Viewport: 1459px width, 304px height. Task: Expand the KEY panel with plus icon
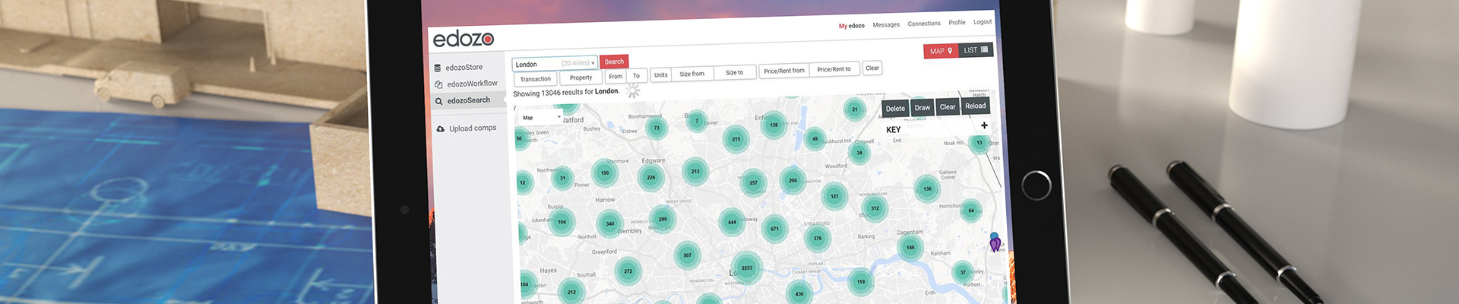coord(984,125)
